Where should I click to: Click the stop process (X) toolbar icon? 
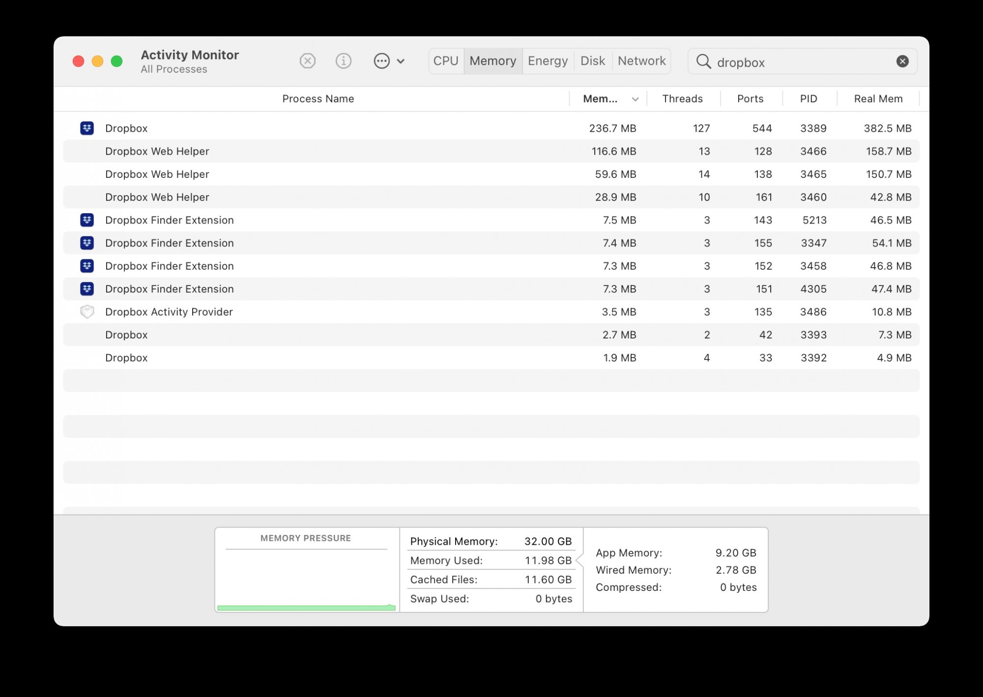[308, 61]
